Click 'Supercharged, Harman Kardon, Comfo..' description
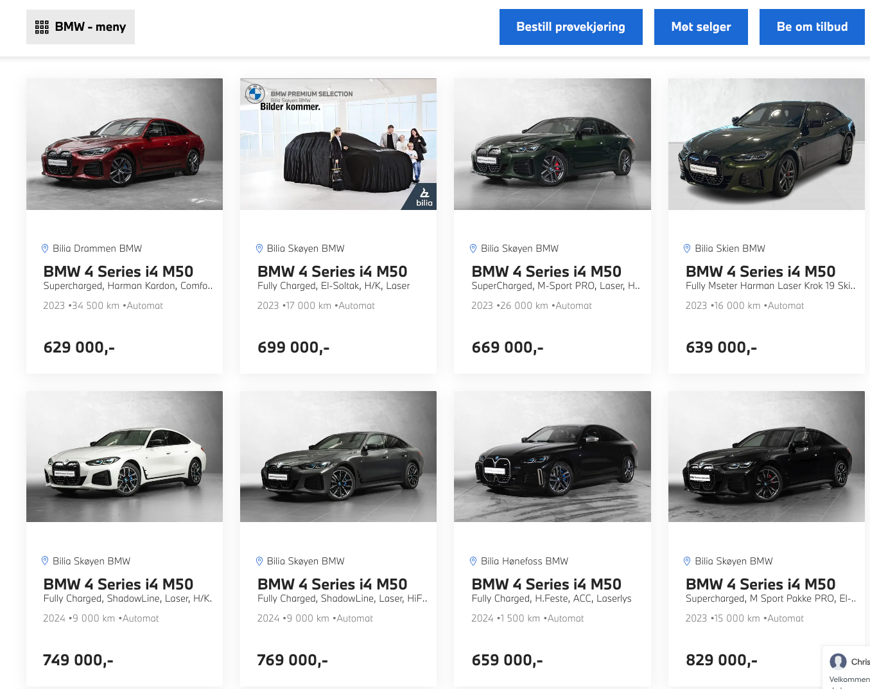The height and width of the screenshot is (689, 870). point(128,286)
